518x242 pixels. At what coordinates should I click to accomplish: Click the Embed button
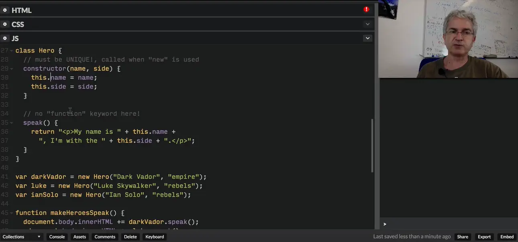tap(507, 237)
